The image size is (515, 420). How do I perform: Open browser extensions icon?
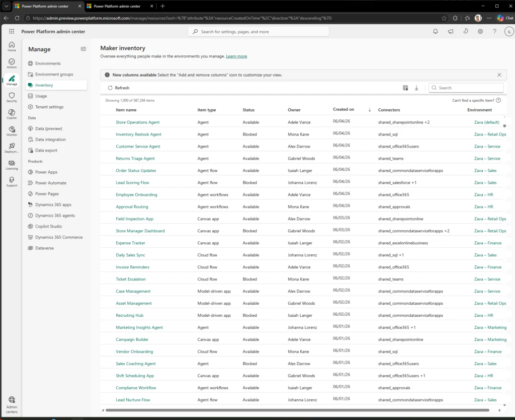tap(455, 18)
